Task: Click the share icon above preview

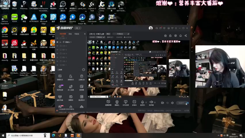Action: click(x=186, y=36)
